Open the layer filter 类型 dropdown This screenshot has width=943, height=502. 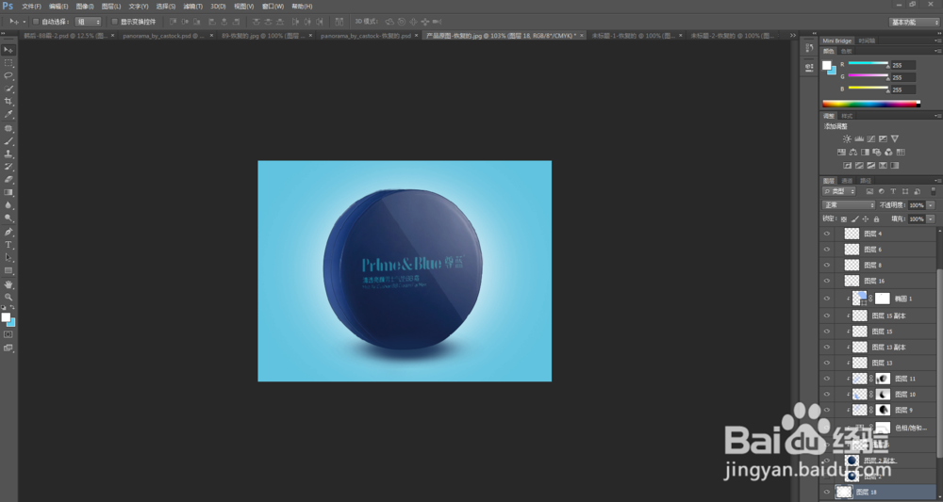839,191
